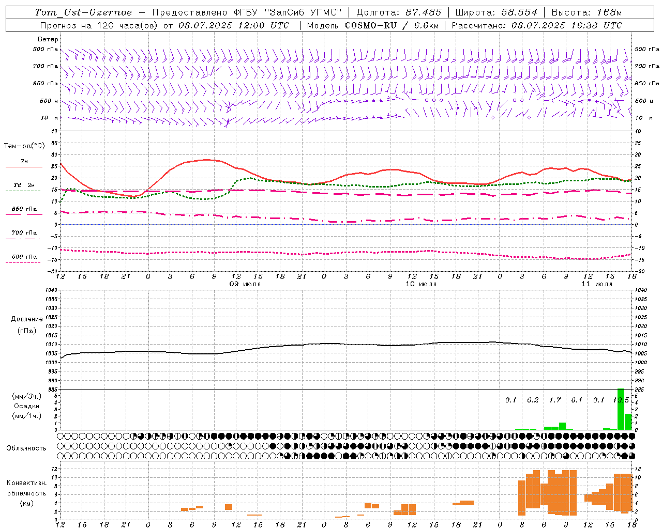Select the 10 м wind level label on the left axis
Viewport: 662px width, 529px height.
coord(50,118)
